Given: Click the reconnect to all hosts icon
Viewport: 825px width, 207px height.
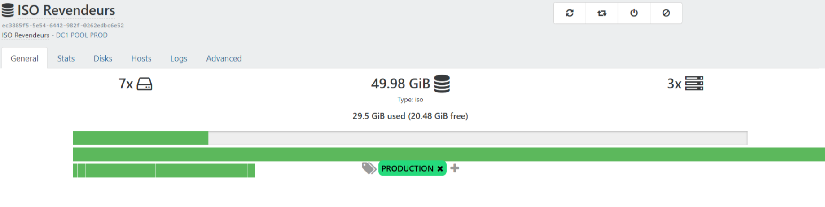Looking at the screenshot, I should [602, 13].
